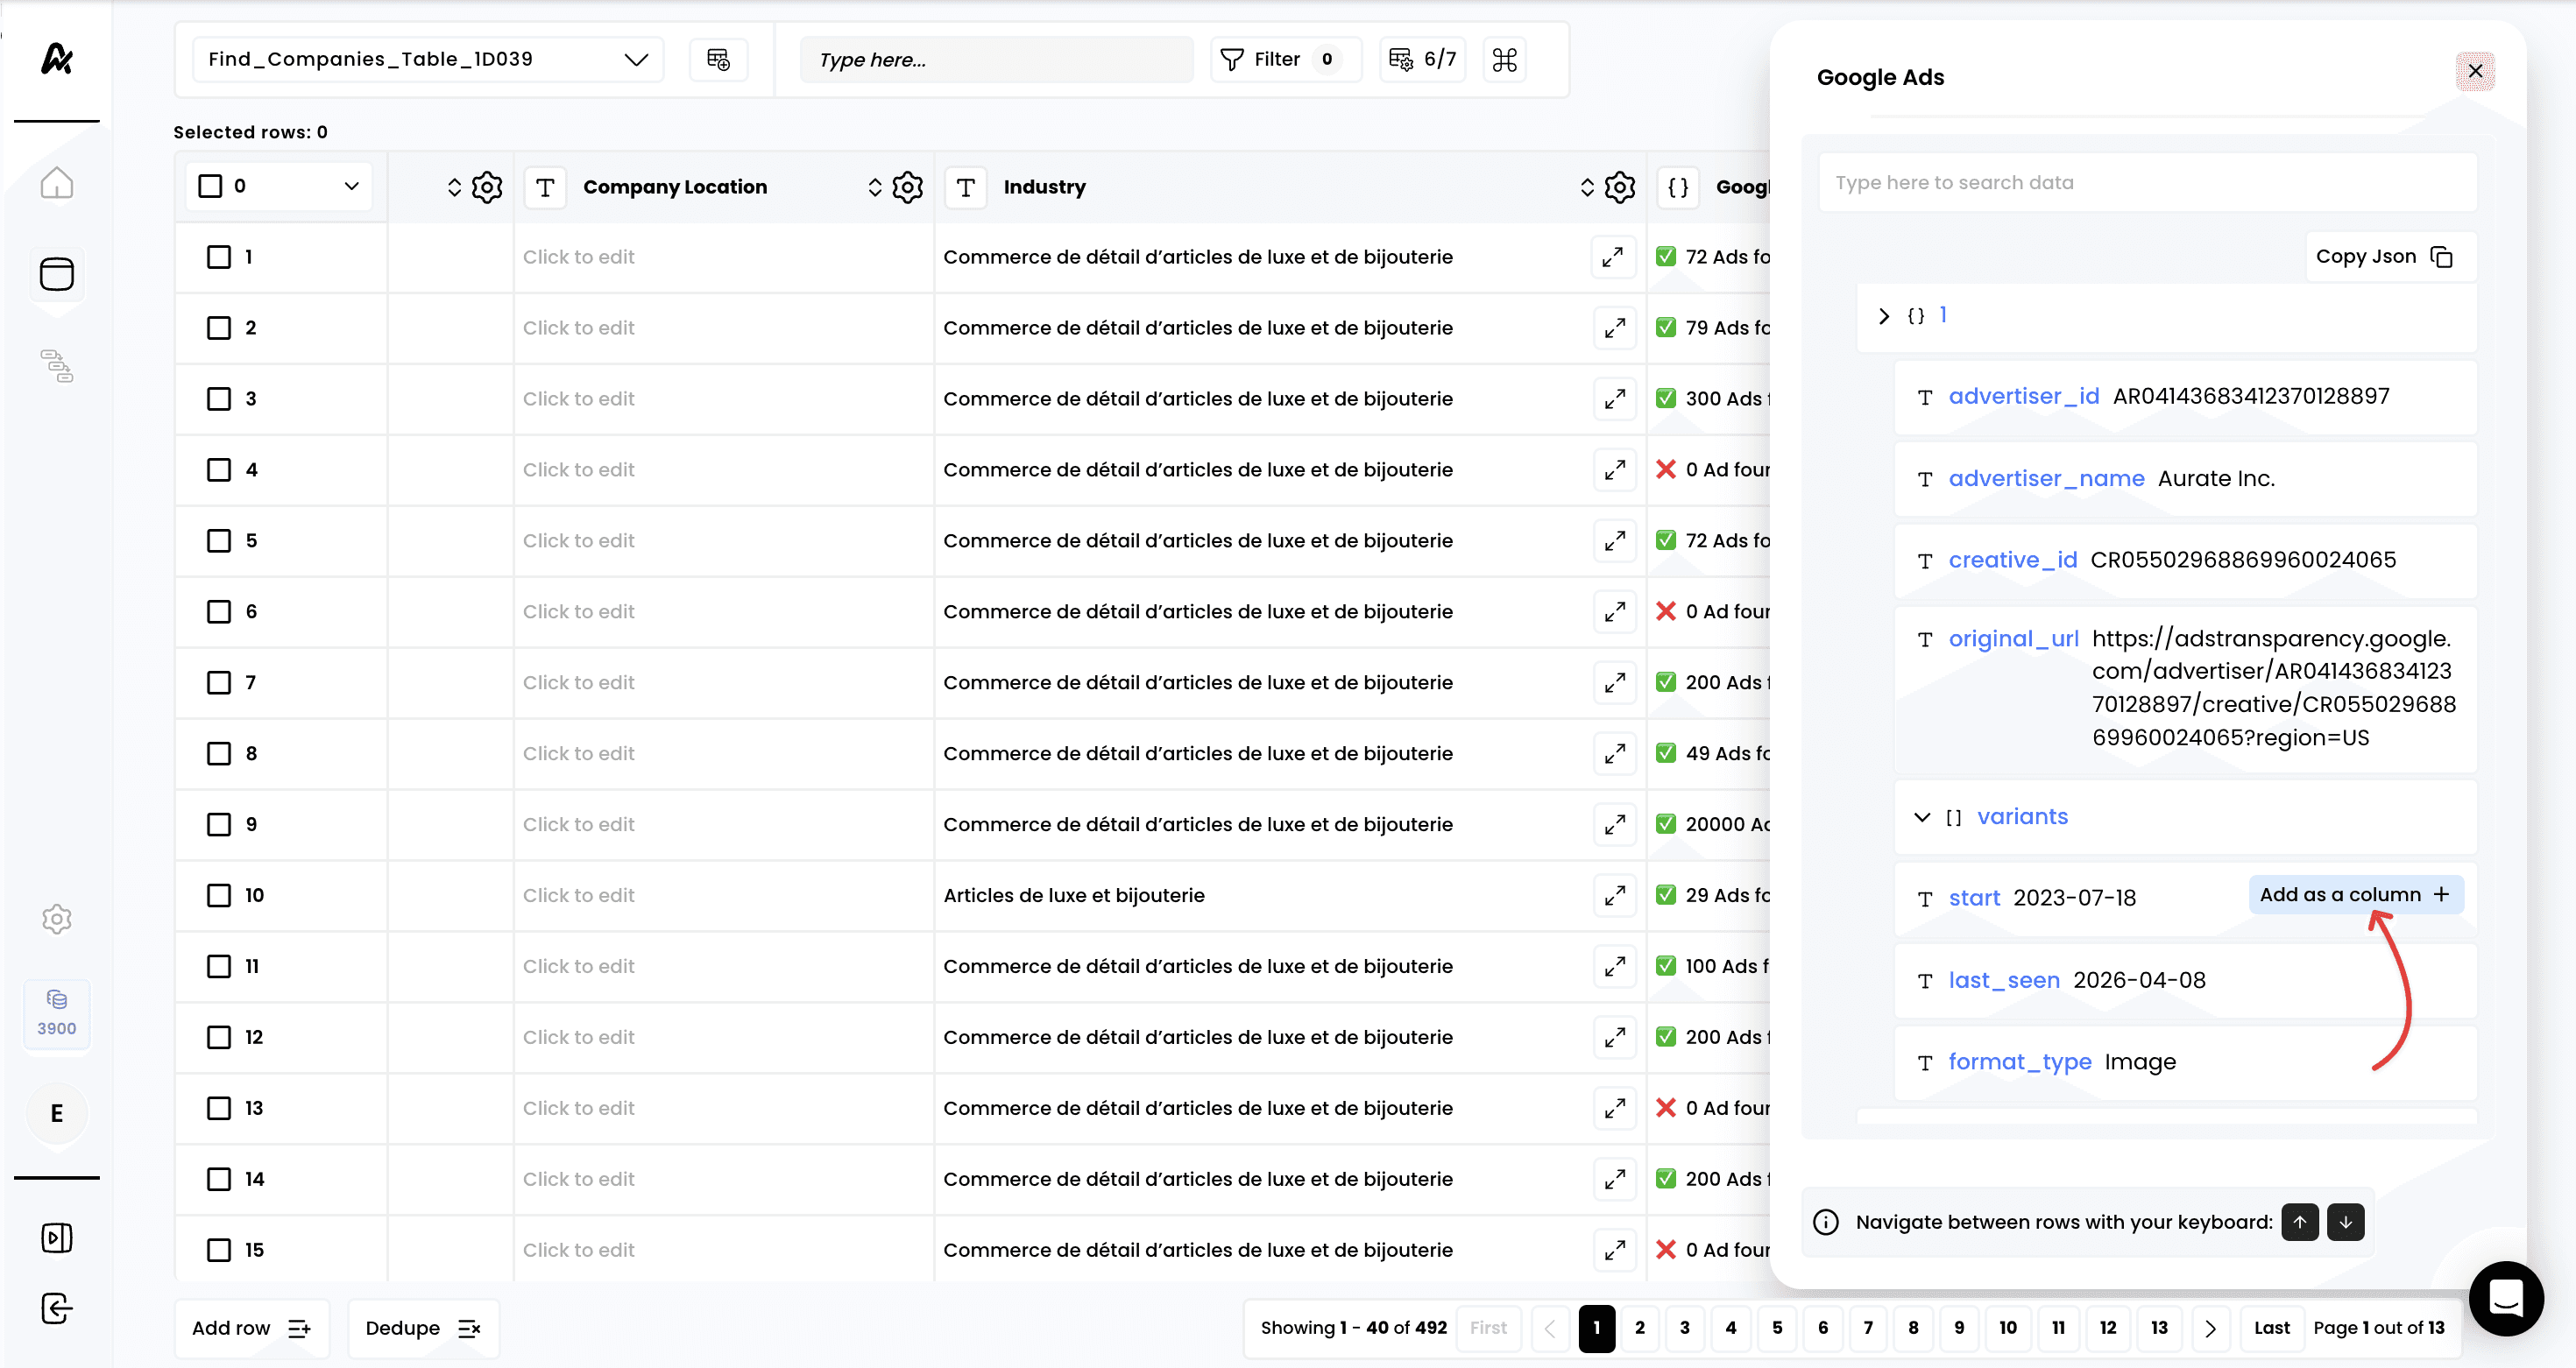Click the Type here to search data field
Image resolution: width=2576 pixels, height=1368 pixels.
[x=2146, y=183]
